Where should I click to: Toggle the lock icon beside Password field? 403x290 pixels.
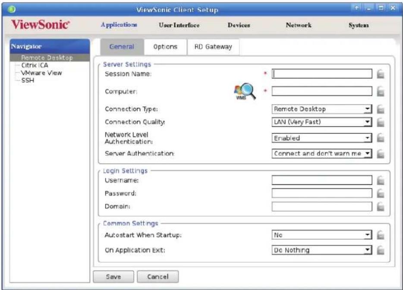point(381,193)
